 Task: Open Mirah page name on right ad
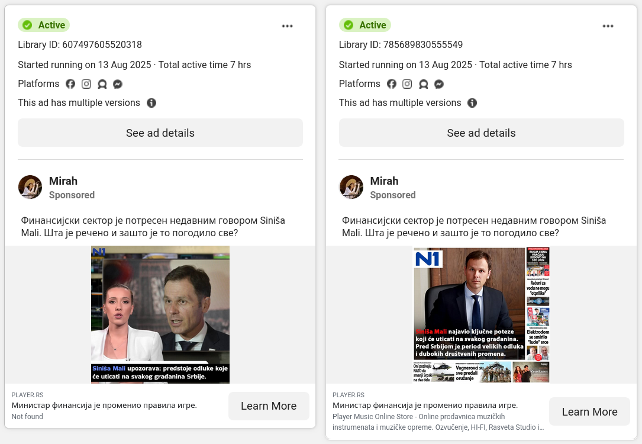coord(384,181)
